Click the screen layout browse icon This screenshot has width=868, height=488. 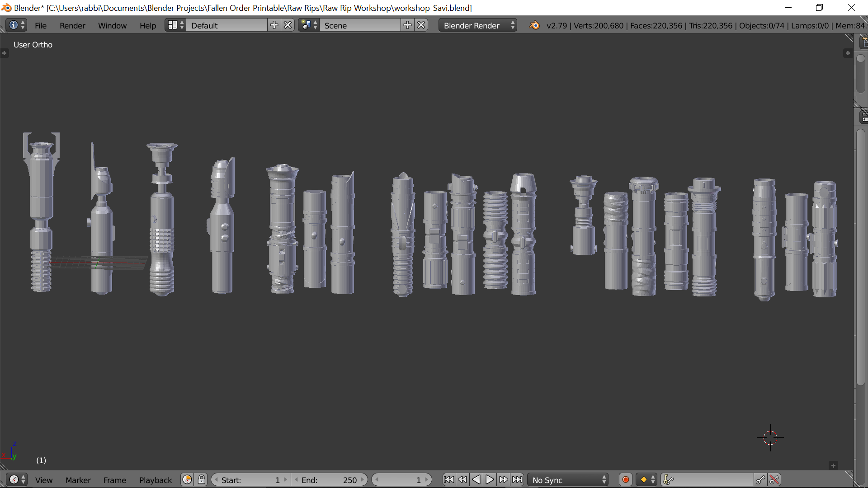coord(175,25)
